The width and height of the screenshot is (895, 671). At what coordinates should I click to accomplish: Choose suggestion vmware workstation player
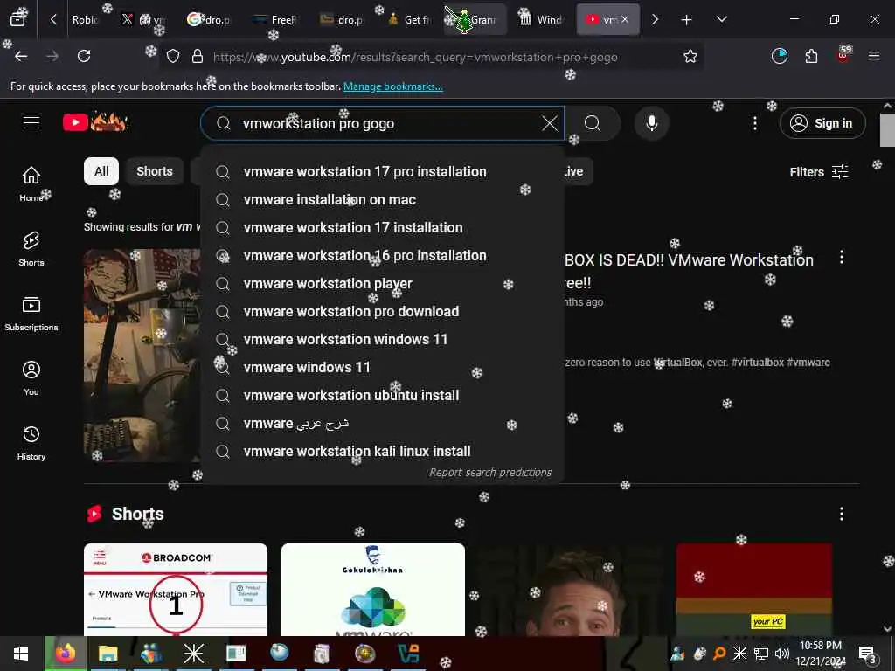click(382, 284)
